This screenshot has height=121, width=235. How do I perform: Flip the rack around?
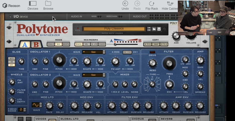(x=152, y=5)
